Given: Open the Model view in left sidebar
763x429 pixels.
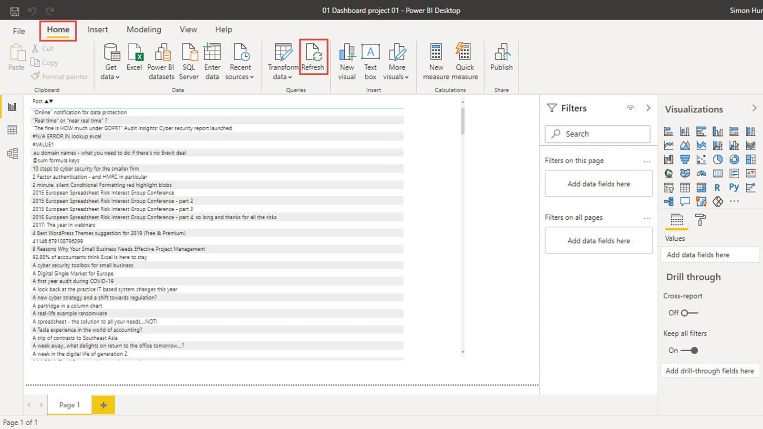Looking at the screenshot, I should (x=12, y=153).
